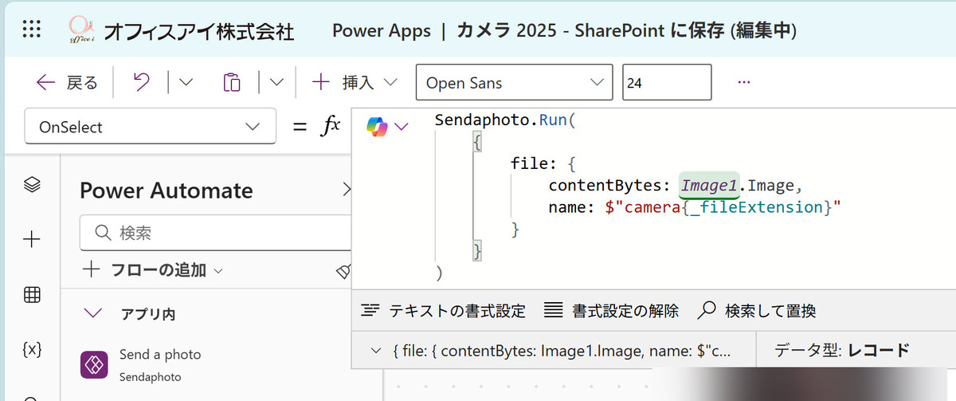Click the "file: {" line in the formula
Image resolution: width=956 pixels, height=401 pixels.
coord(543,164)
